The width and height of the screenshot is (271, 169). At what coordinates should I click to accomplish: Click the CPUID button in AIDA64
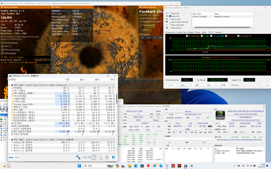223,85
